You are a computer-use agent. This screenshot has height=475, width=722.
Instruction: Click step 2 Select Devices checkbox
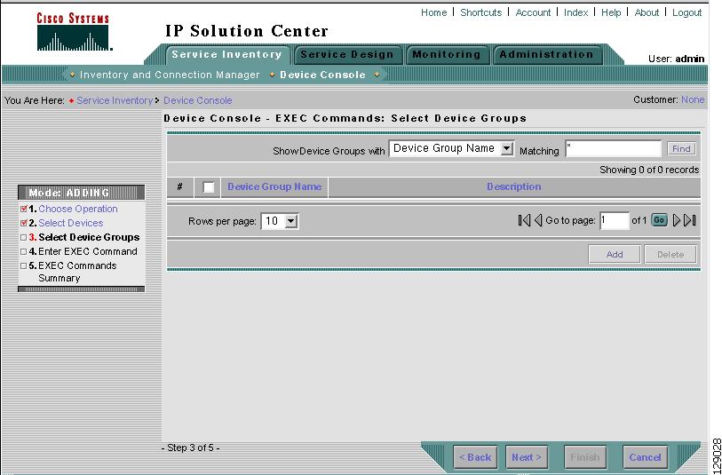(x=23, y=223)
